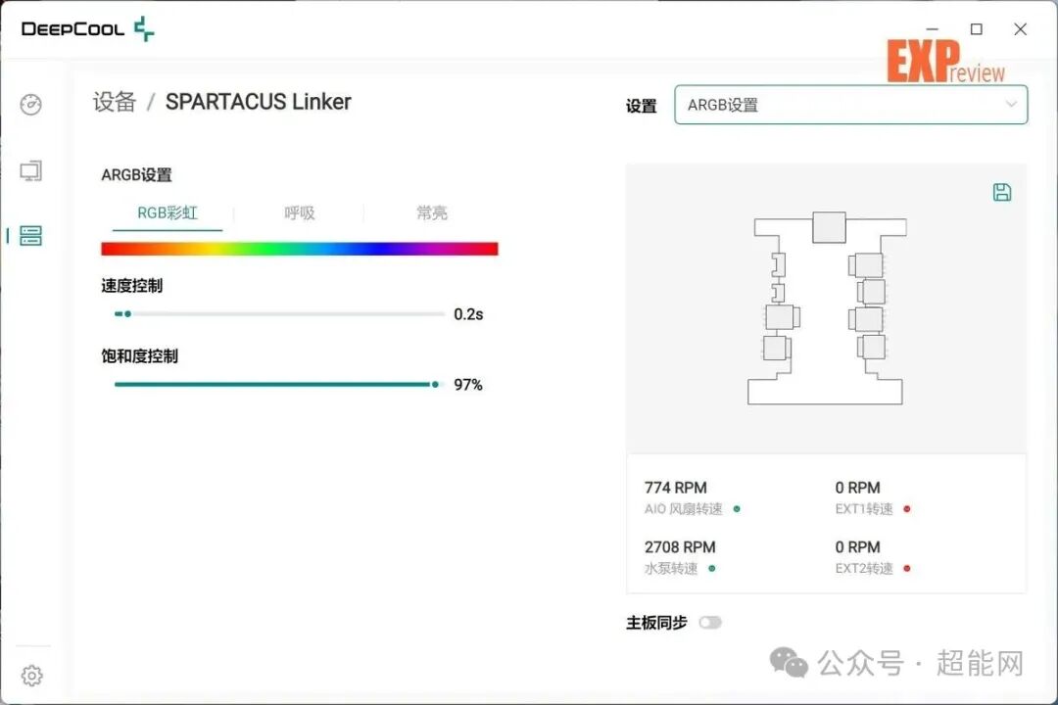Viewport: 1058px width, 705px height.
Task: Adjust the 饱和度控制 saturation slider handle
Action: [x=434, y=385]
